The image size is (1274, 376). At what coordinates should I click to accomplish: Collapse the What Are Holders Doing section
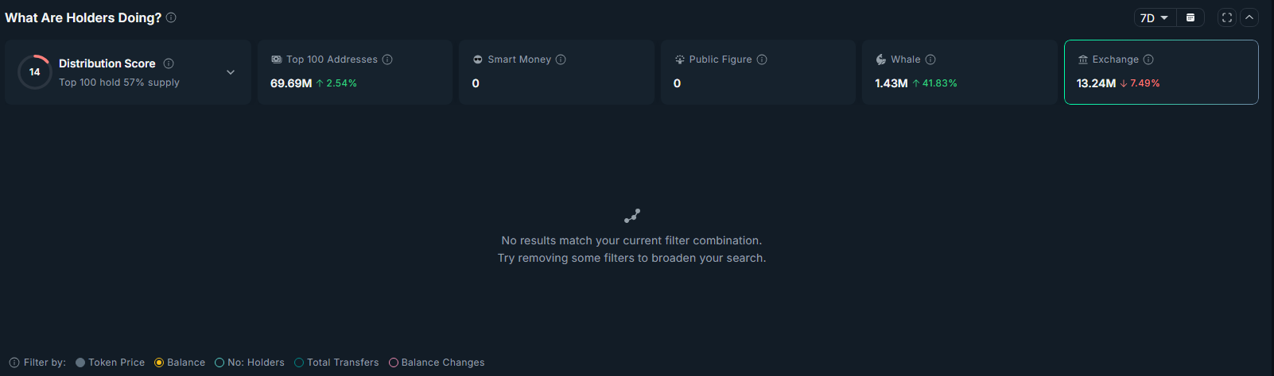coord(1249,17)
